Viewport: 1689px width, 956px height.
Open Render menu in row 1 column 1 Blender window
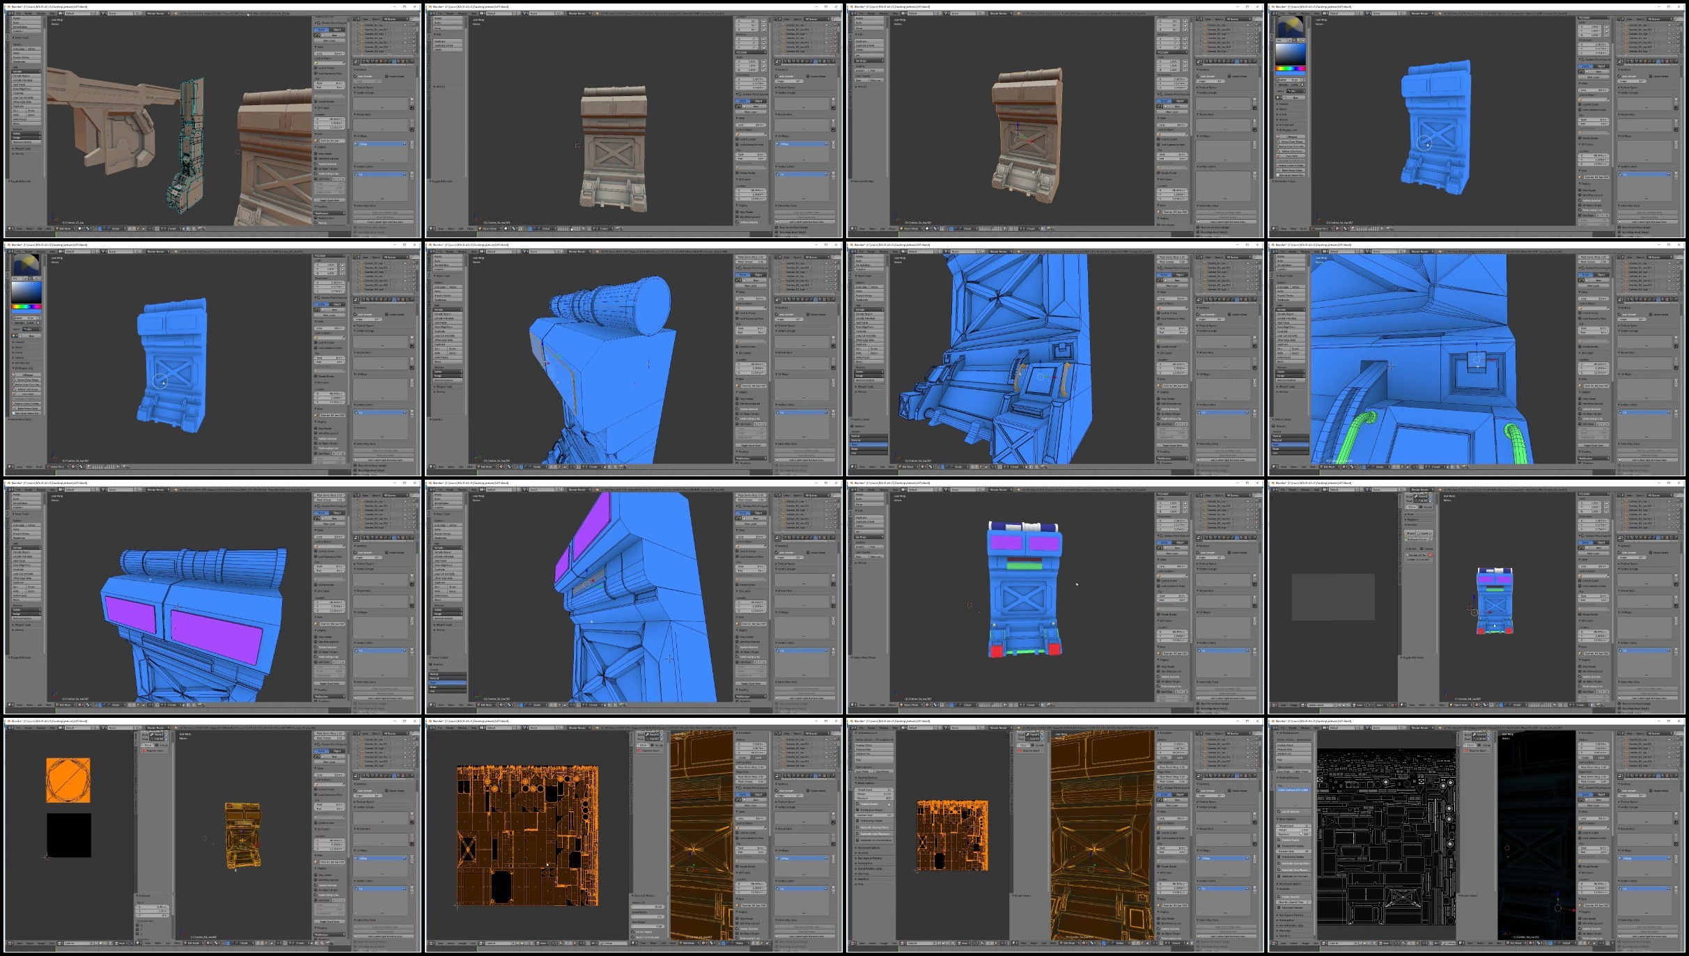click(29, 13)
